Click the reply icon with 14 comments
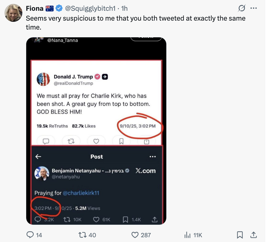Image resolution: width=267 pixels, height=242 pixels. (30, 235)
